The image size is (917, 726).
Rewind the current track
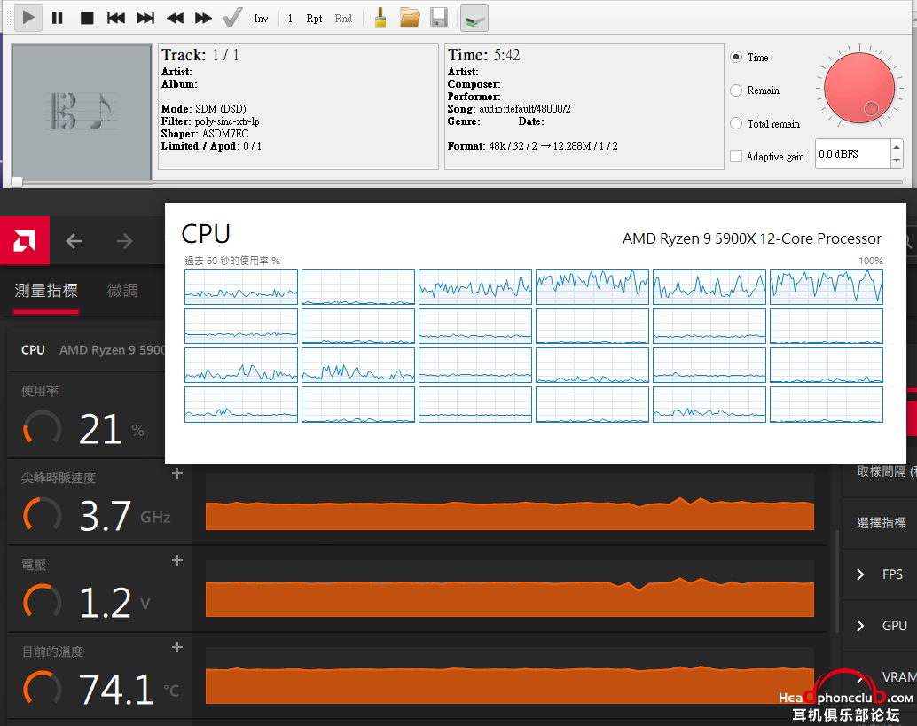click(175, 18)
